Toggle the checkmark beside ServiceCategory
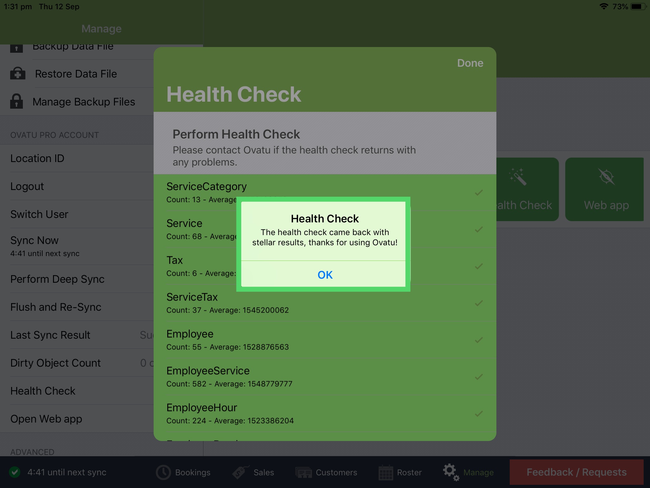This screenshot has width=650, height=488. pos(479,192)
